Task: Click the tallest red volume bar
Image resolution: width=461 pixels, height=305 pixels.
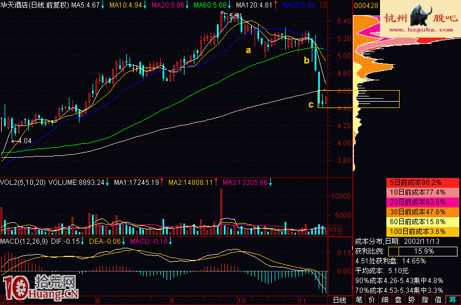Action: [x=221, y=211]
